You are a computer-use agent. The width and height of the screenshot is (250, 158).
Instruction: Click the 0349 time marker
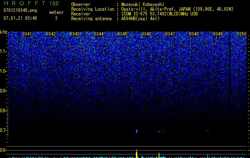218,34
